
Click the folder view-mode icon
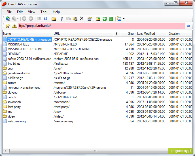[x=119, y=19]
